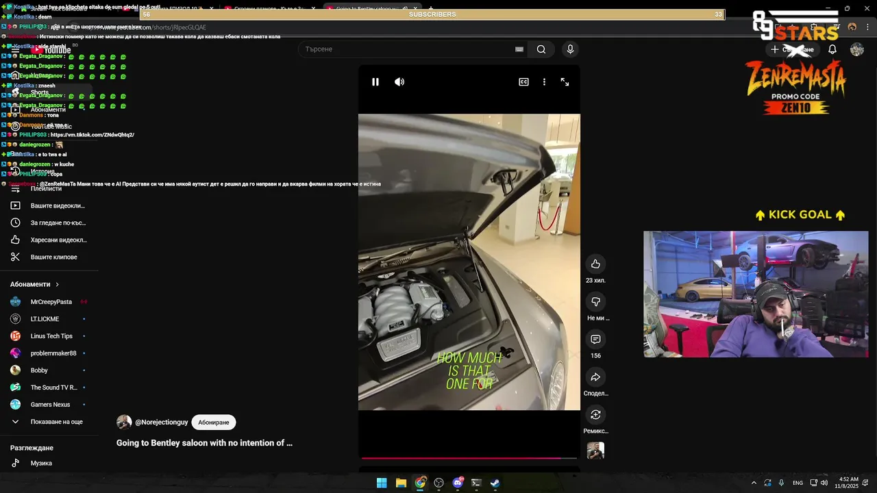Open Discord from the taskbar

458,483
